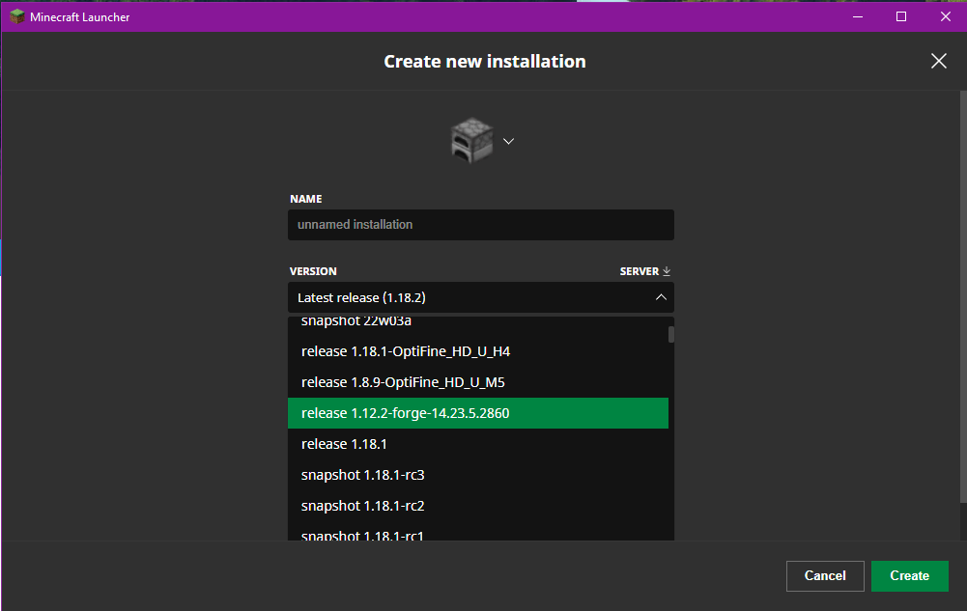Click the version list scrollbar thumb
The height and width of the screenshot is (611, 967).
pyautogui.click(x=671, y=334)
